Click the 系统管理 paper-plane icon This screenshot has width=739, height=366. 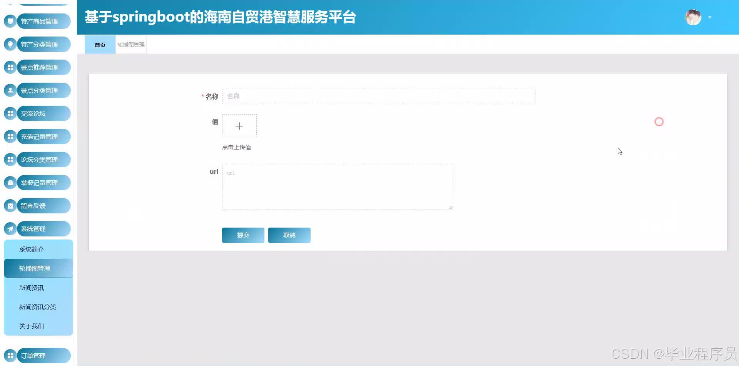click(x=10, y=229)
